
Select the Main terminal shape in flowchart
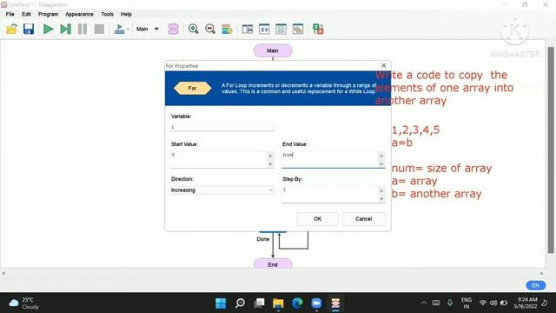pos(273,50)
